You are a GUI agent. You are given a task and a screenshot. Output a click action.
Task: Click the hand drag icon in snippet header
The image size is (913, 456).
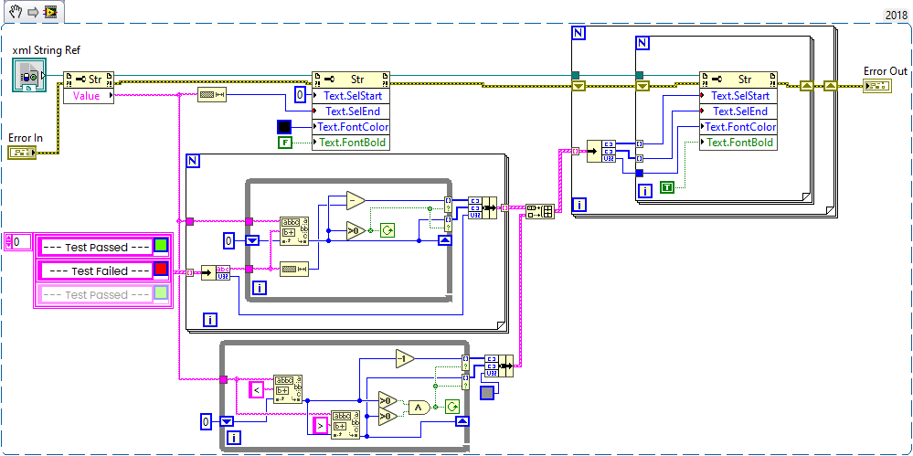[12, 14]
